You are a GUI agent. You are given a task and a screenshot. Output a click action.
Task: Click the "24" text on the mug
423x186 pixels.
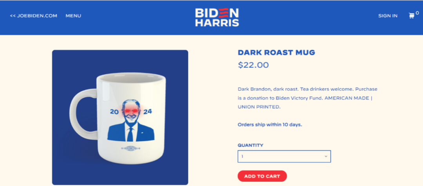pos(148,112)
